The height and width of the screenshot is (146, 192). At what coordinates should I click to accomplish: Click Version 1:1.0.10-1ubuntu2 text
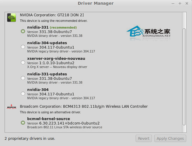[x=51, y=63]
